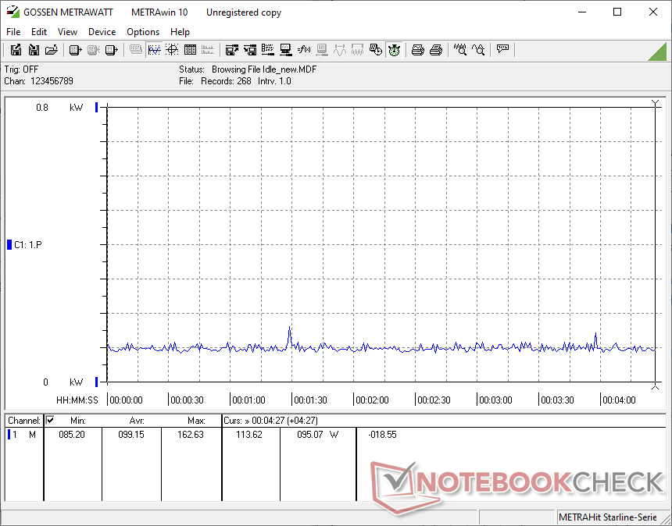Click the export-settings disk icon

232,50
